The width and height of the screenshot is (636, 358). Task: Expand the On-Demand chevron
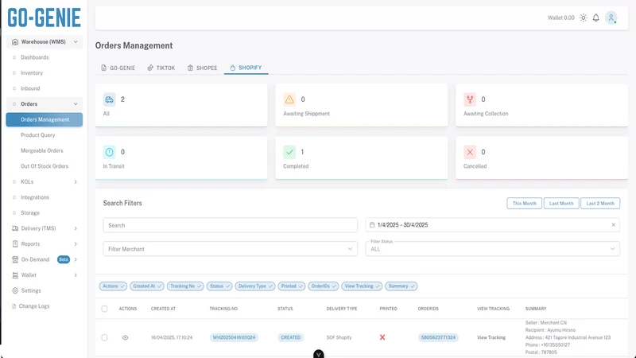[76, 259]
